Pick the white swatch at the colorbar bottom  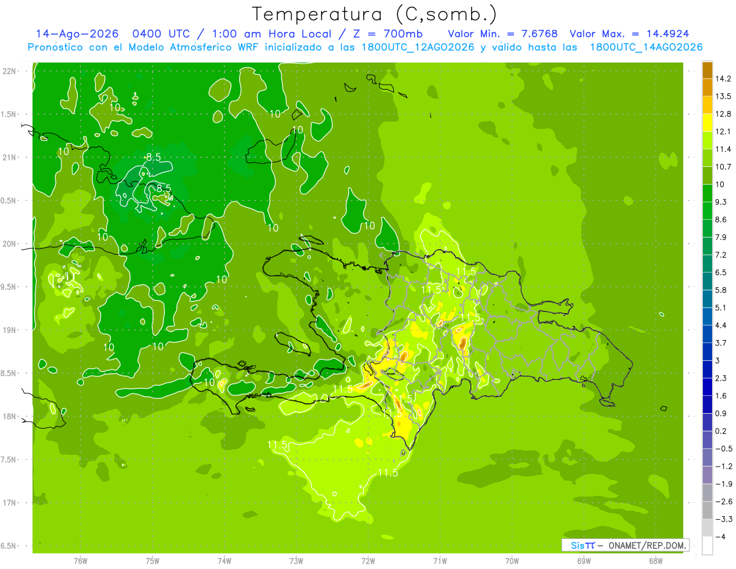707,545
